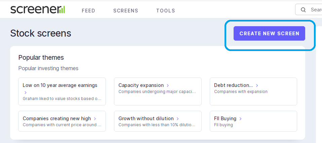Click chevron under Low on 10 year earnings
This screenshot has width=322, height=143.
point(26,93)
